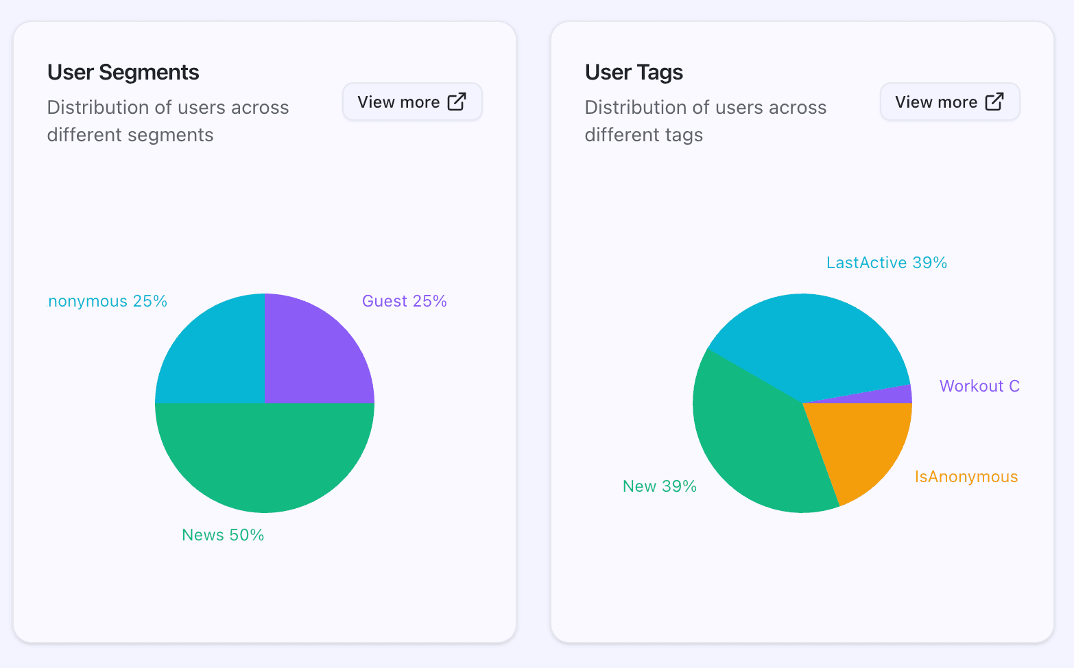The image size is (1074, 668).
Task: Click the Anonymous 25% chart label
Action: (x=108, y=301)
